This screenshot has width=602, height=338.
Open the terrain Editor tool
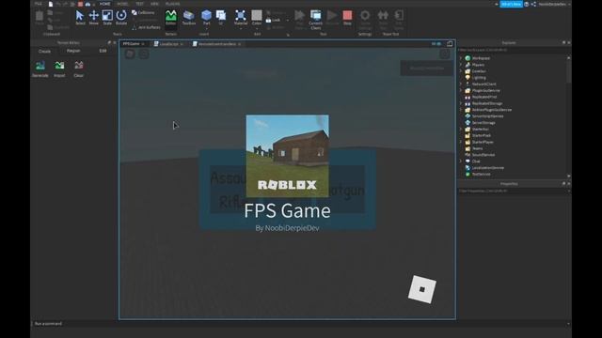pyautogui.click(x=171, y=18)
